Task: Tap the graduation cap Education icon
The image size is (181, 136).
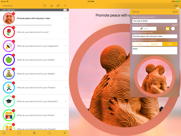Action: [9, 102]
